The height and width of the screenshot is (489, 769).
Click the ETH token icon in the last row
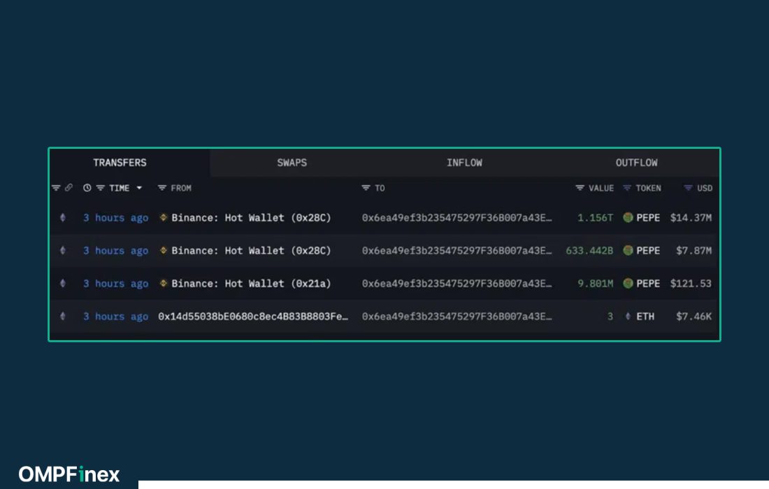point(628,316)
